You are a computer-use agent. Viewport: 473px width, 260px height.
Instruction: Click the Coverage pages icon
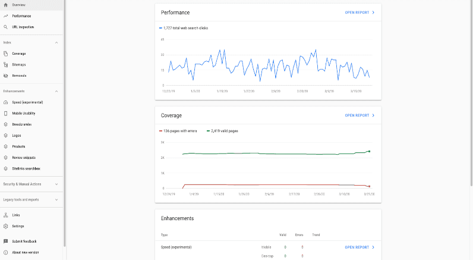(5, 54)
